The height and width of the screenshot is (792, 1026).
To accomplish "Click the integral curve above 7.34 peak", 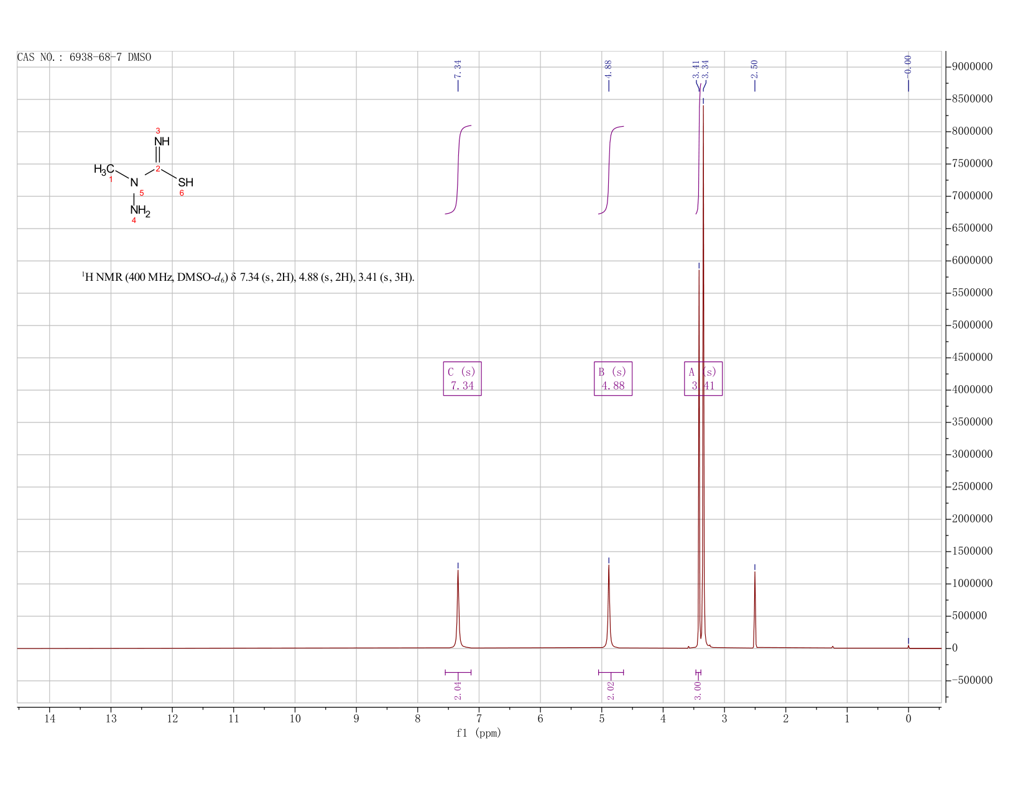I will 458,169.
